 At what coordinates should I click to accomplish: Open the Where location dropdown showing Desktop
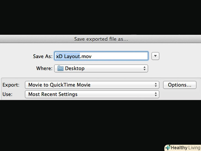tap(101, 68)
